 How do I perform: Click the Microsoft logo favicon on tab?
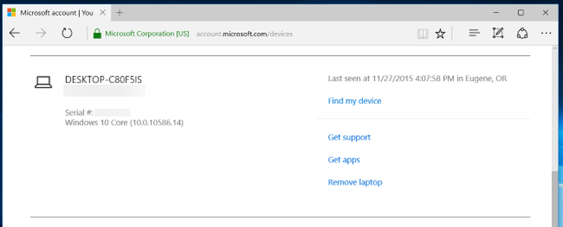coord(11,13)
